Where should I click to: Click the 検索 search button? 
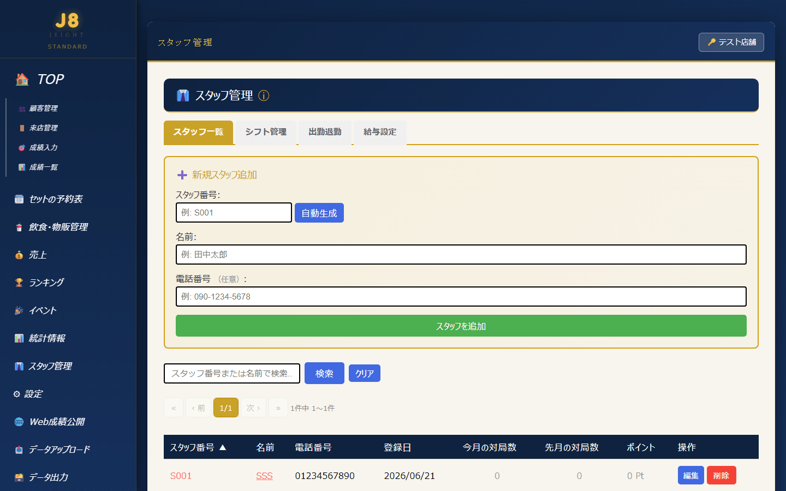click(324, 373)
